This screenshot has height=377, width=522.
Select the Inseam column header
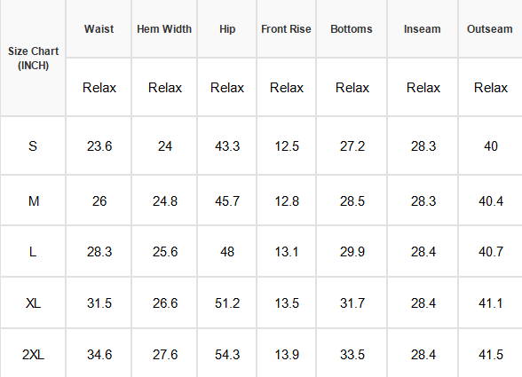tap(423, 29)
